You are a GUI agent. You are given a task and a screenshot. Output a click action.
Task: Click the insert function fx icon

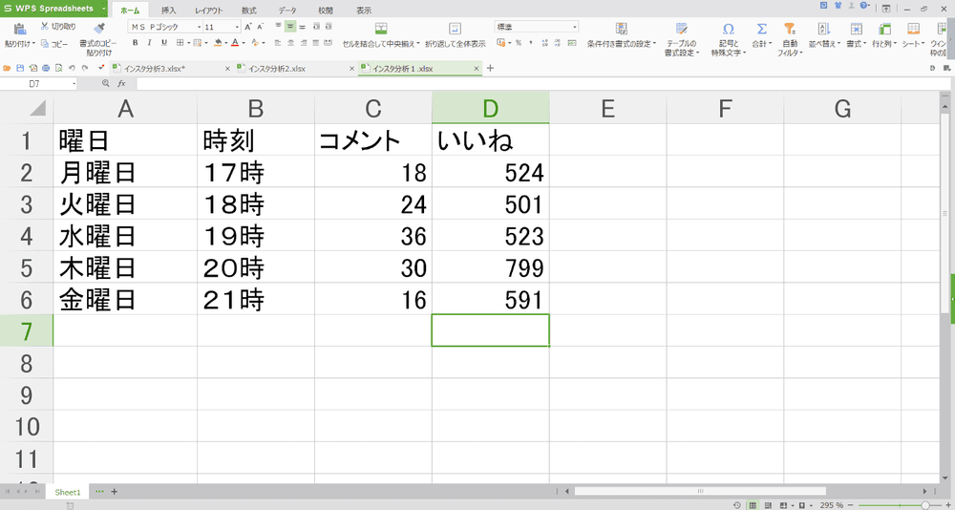121,84
